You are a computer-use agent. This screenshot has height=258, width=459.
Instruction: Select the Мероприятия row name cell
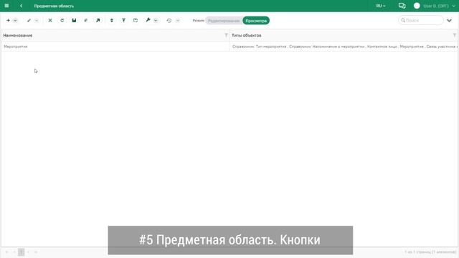tap(115, 47)
